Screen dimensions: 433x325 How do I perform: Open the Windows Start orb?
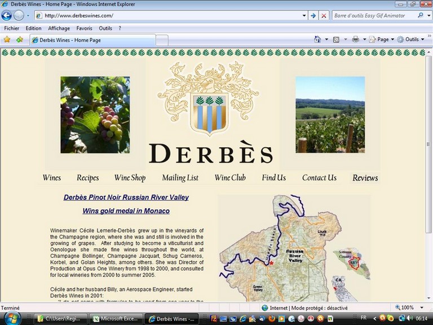pyautogui.click(x=12, y=318)
